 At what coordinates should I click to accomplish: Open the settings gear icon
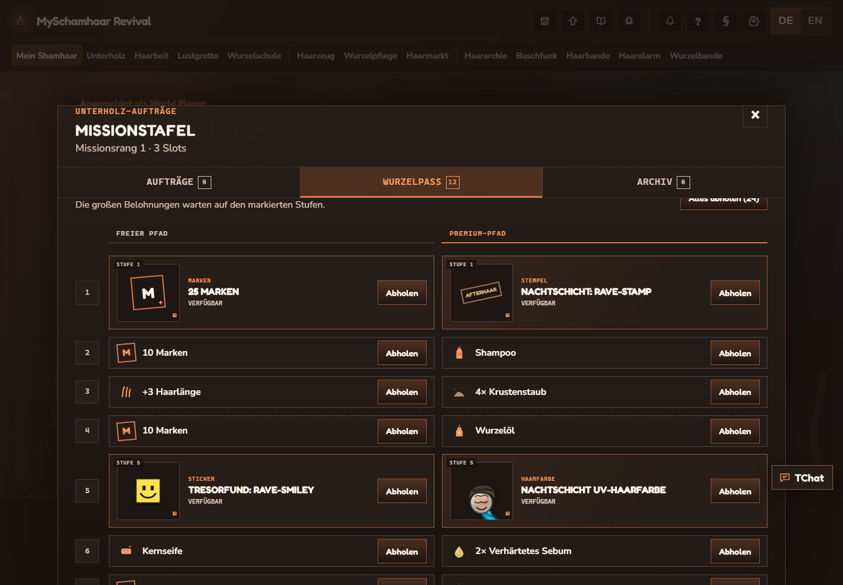pos(754,21)
